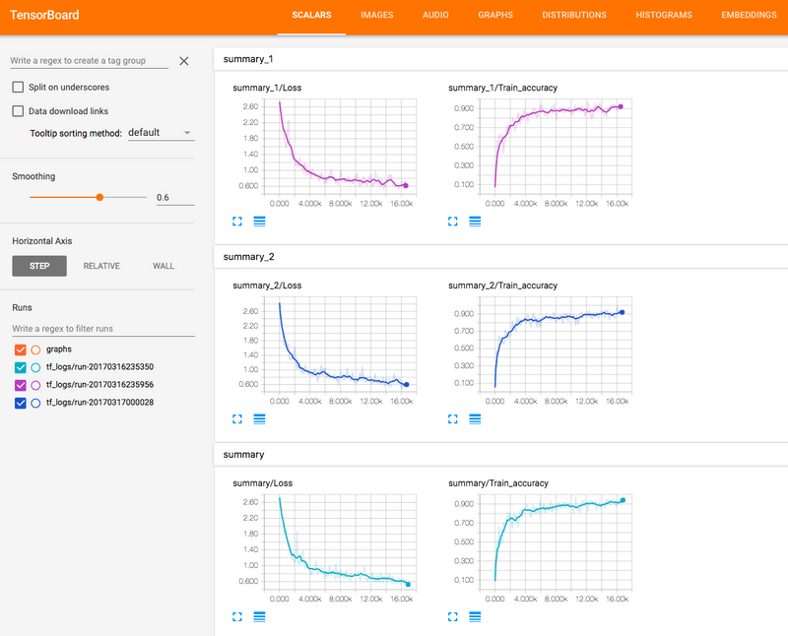Enable the Split on underscores option
Viewport: 788px width, 636px height.
coord(16,87)
